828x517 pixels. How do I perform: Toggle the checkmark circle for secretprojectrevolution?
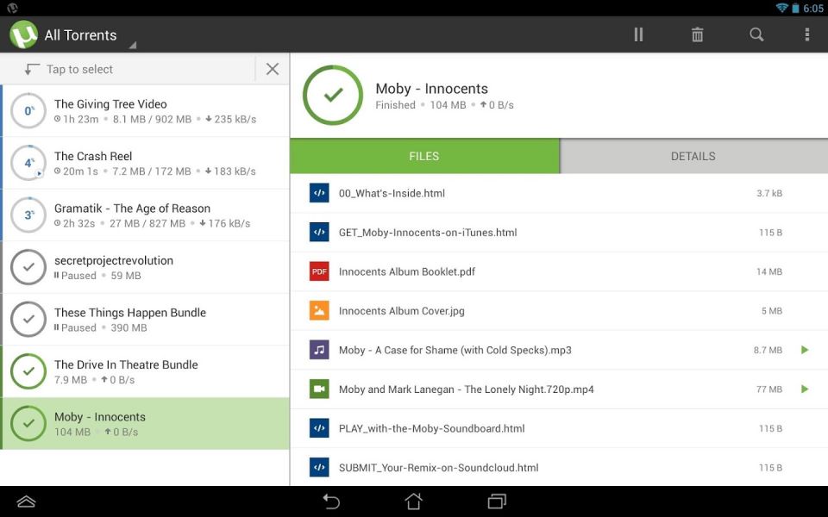[28, 268]
